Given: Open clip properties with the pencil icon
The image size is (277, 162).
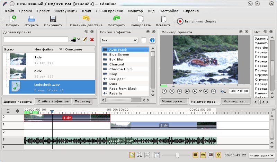Looking at the screenshot, I should pos(84,40).
